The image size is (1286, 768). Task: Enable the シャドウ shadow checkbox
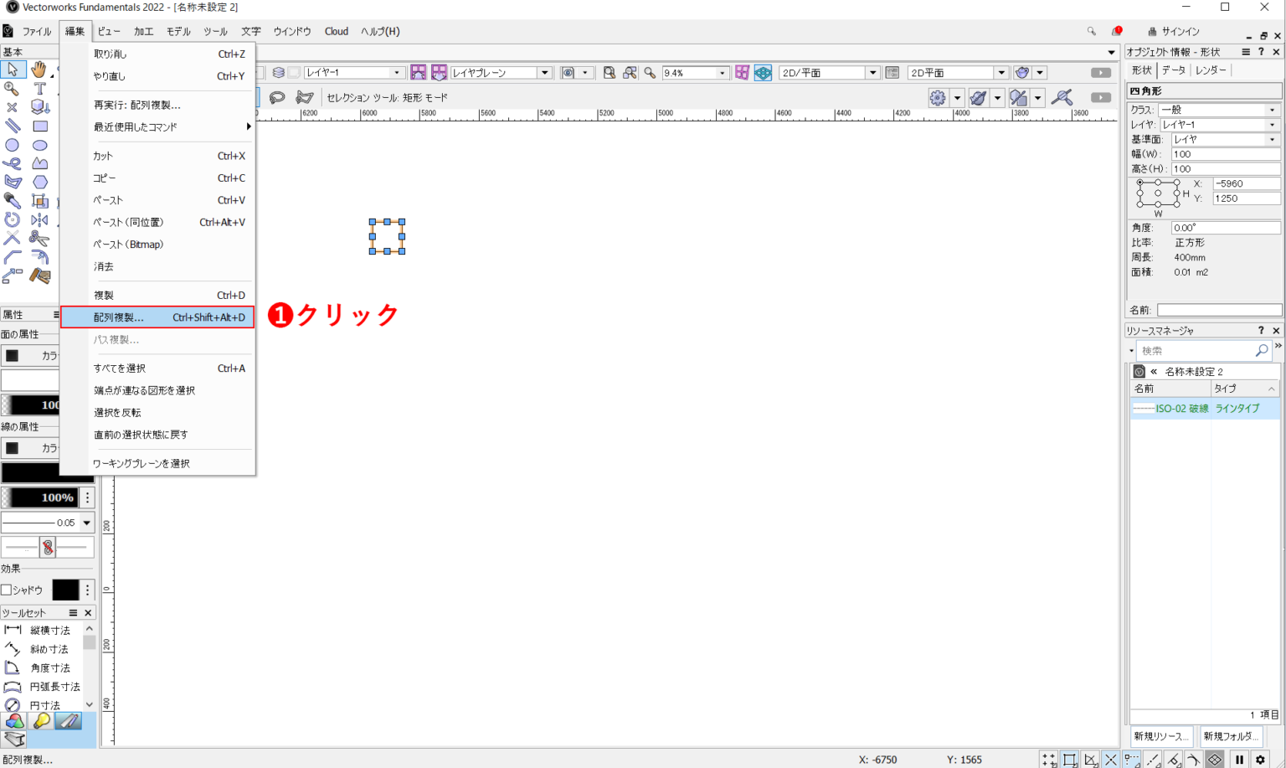[7, 590]
